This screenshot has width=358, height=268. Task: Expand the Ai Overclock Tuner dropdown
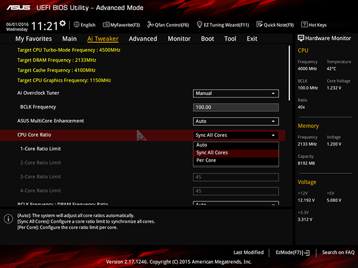click(x=236, y=94)
